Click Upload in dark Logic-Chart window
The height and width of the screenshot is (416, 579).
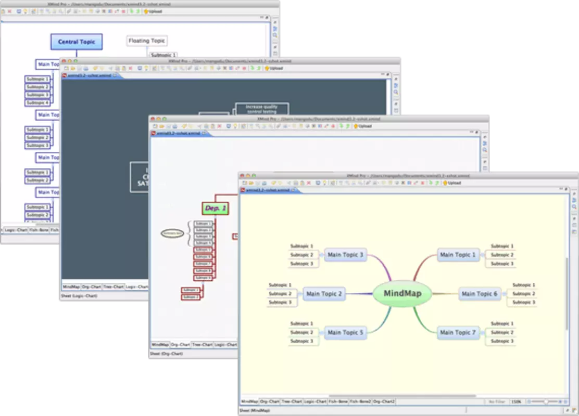click(274, 69)
